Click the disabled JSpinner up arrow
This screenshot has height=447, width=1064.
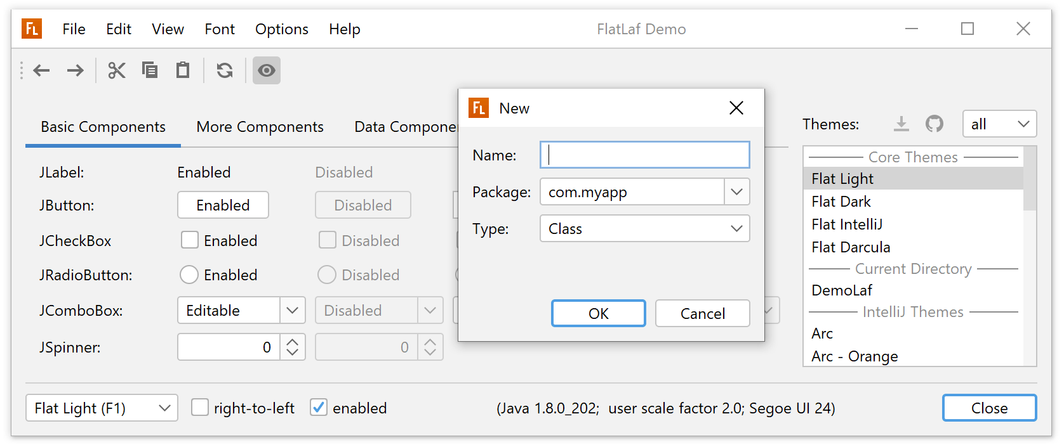430,340
